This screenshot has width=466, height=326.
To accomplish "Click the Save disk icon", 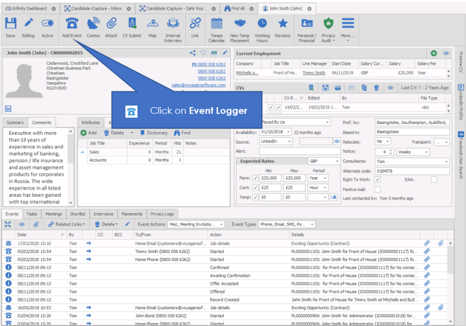I will click(10, 24).
